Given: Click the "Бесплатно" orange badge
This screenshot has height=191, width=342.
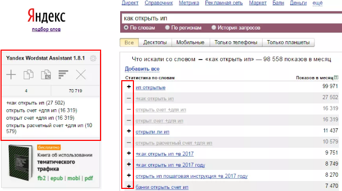Looking at the screenshot, I should 49,147.
